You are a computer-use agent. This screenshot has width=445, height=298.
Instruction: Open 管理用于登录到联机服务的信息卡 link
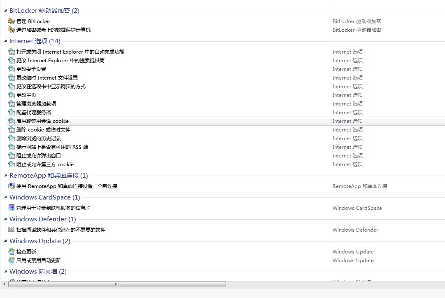pyautogui.click(x=54, y=208)
